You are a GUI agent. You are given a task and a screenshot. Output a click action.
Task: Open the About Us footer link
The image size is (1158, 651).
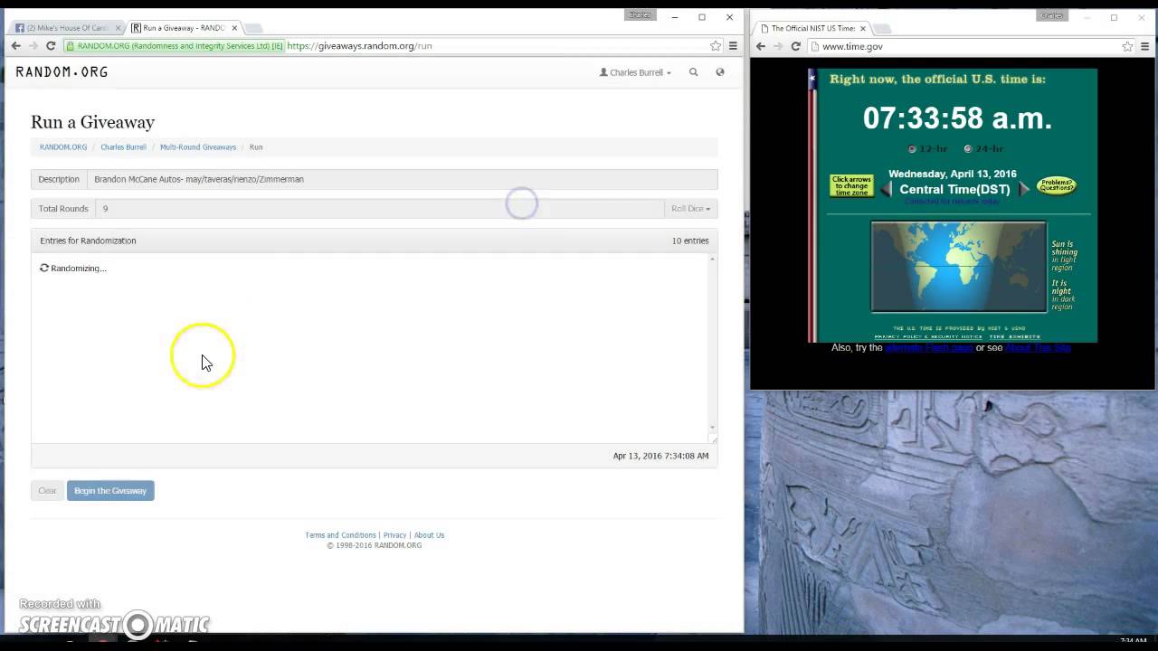coord(429,535)
